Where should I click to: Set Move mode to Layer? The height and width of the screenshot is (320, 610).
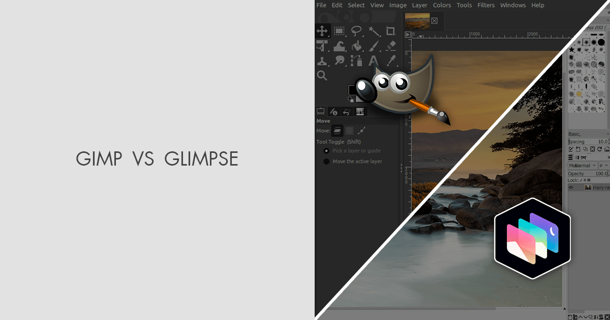tap(338, 131)
